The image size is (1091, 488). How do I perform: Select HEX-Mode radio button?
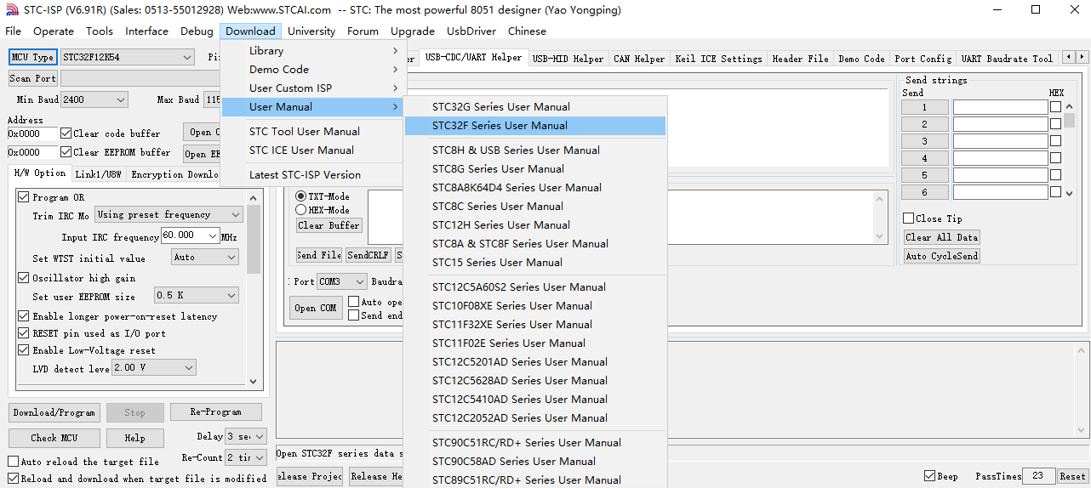click(x=300, y=210)
